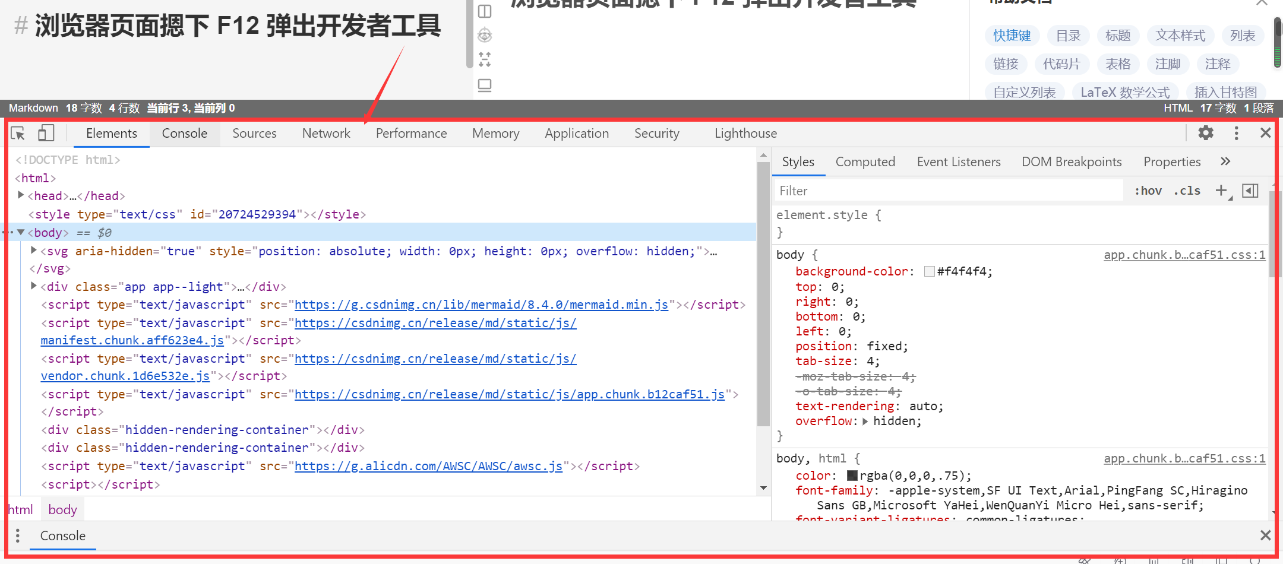Open the Computed styles tab
This screenshot has height=564, width=1283.
click(x=865, y=161)
